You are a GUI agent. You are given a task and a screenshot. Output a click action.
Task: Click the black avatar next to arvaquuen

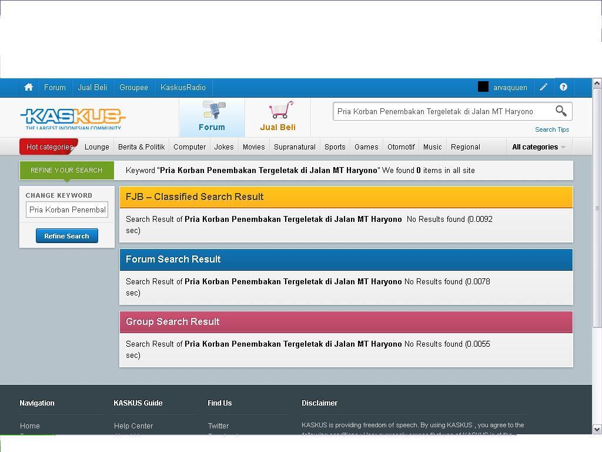pos(483,87)
